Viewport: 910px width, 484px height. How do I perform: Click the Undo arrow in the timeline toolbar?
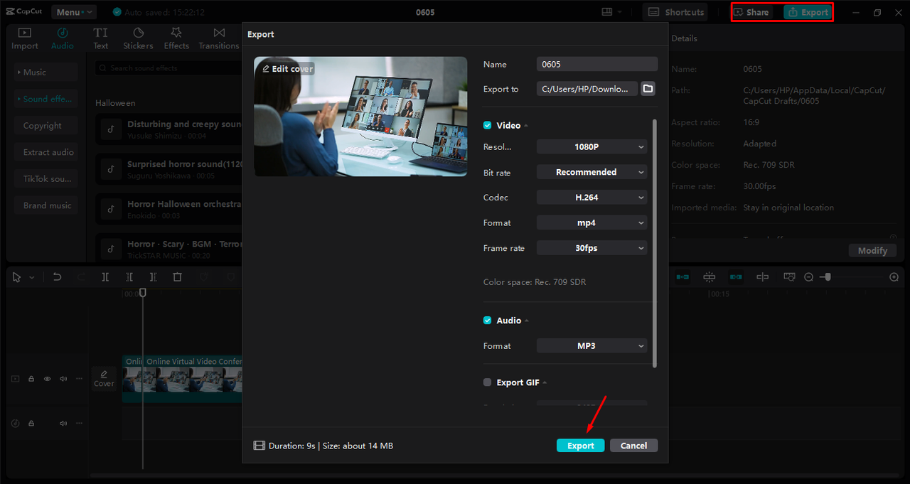coord(58,277)
